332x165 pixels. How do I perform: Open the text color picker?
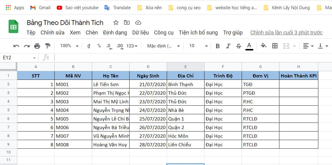click(249, 46)
